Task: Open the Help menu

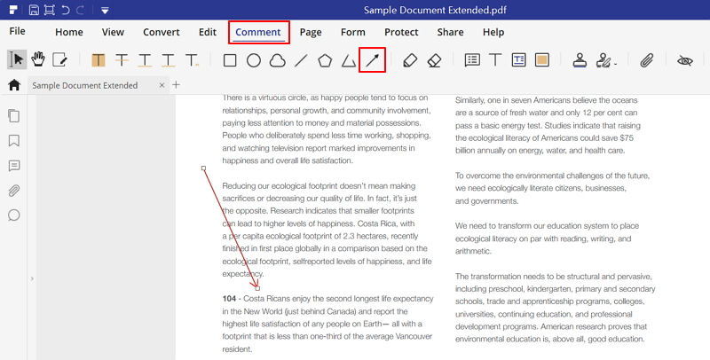Action: pyautogui.click(x=493, y=32)
